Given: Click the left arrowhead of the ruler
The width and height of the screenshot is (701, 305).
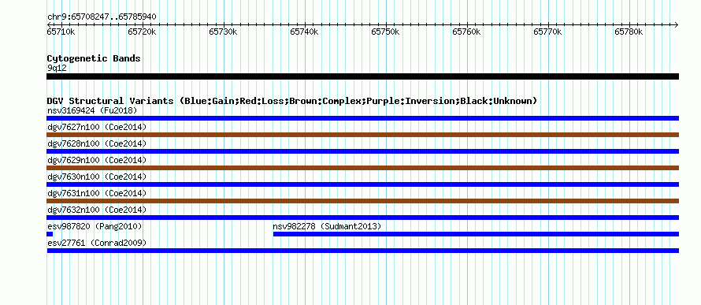Looking at the screenshot, I should click(x=49, y=24).
